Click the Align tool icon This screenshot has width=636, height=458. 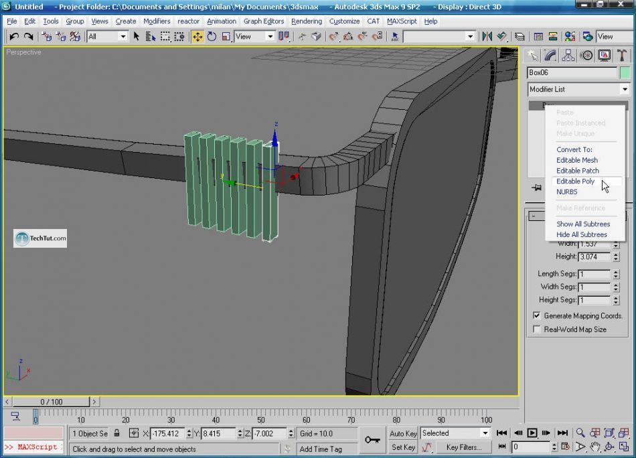[x=501, y=37]
